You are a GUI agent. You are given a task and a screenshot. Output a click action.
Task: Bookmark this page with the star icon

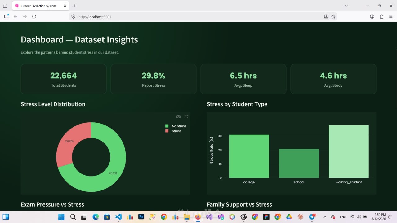click(333, 16)
